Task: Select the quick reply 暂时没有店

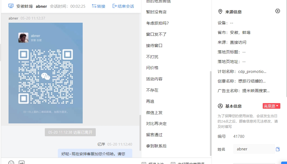Action: [x=156, y=12]
